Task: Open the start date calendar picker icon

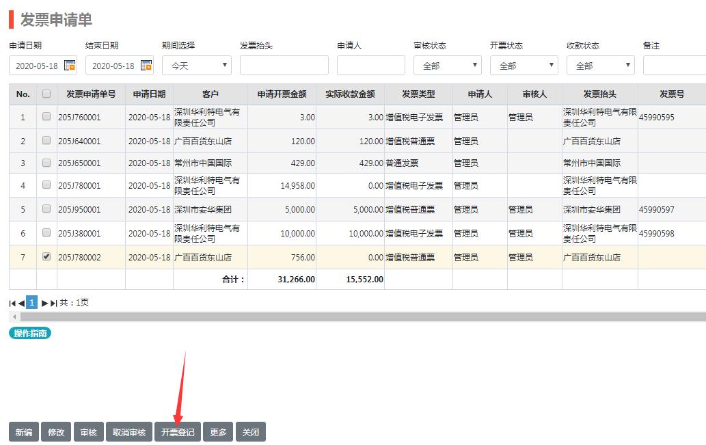Action: coord(70,66)
